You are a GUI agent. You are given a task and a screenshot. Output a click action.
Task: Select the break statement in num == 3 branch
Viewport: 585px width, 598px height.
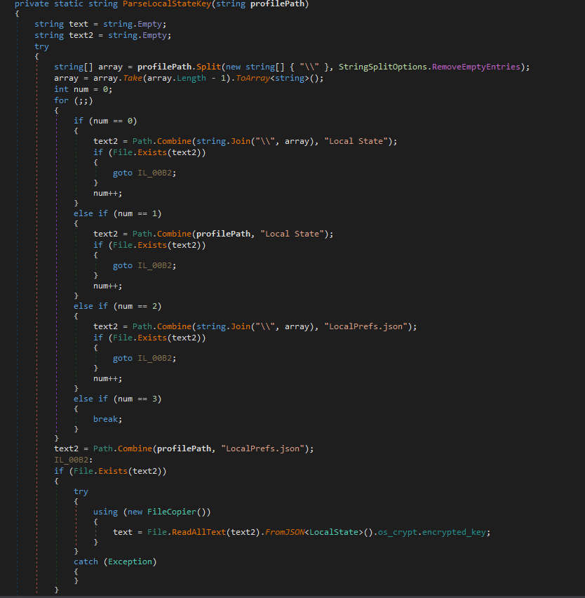[105, 418]
